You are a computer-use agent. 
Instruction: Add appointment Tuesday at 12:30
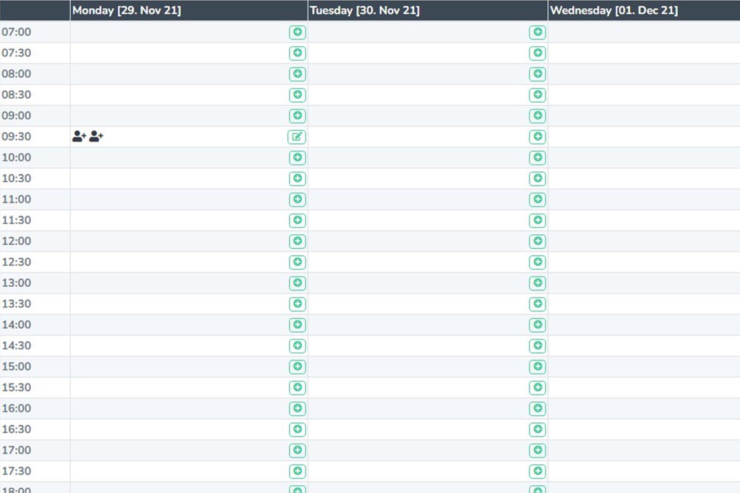pyautogui.click(x=537, y=262)
